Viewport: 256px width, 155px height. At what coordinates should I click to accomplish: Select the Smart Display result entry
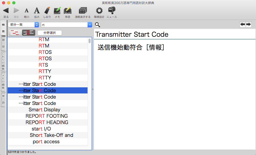(x=45, y=110)
